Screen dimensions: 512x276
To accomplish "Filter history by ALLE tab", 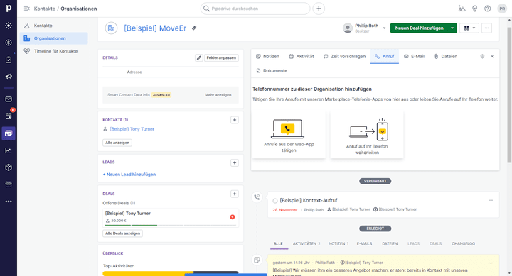I will [x=278, y=244].
